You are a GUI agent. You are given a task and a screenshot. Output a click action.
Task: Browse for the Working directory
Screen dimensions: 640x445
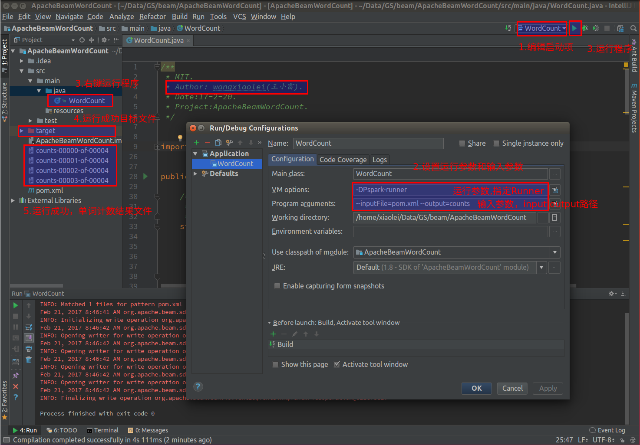(x=543, y=218)
